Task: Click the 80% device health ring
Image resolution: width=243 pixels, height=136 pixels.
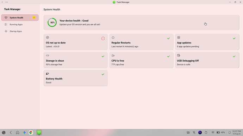Action: click(52, 22)
